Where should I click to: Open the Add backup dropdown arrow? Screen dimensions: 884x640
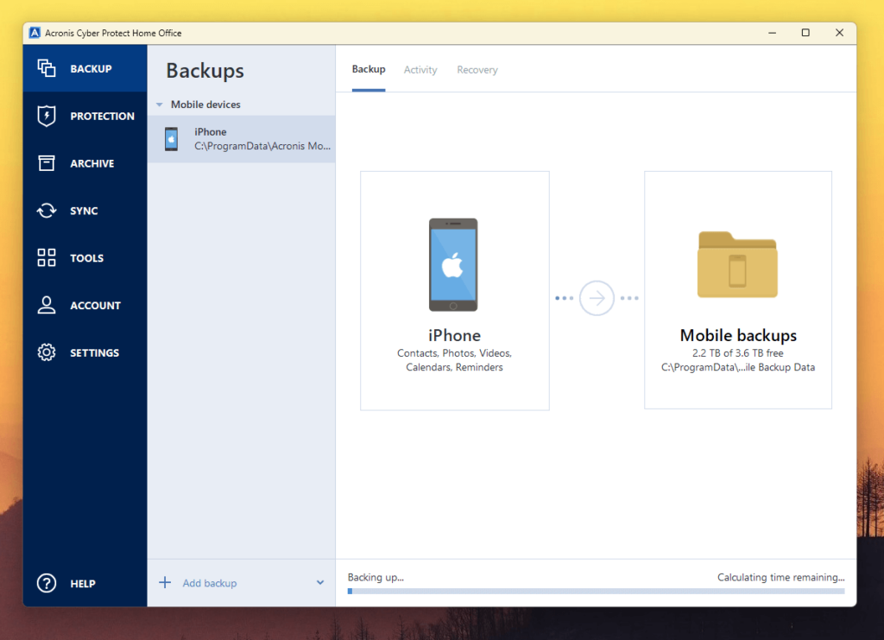coord(320,583)
